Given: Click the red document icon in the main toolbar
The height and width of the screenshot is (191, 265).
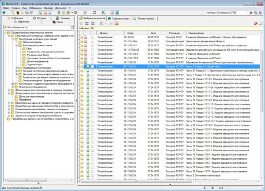Looking at the screenshot, I should 45,13.
